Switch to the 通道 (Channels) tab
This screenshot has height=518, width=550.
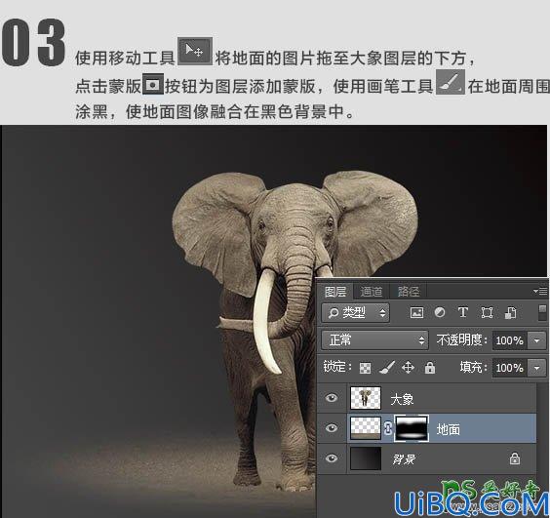tap(372, 292)
